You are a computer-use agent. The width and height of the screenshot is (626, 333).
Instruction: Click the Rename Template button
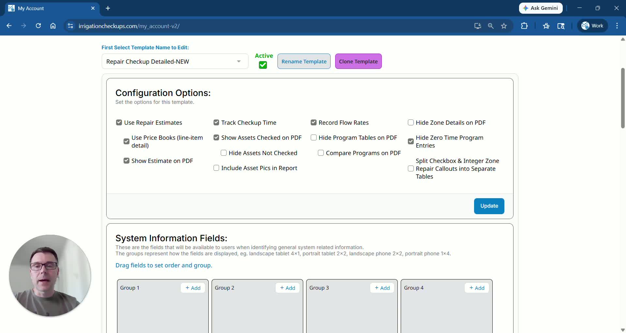coord(304,61)
